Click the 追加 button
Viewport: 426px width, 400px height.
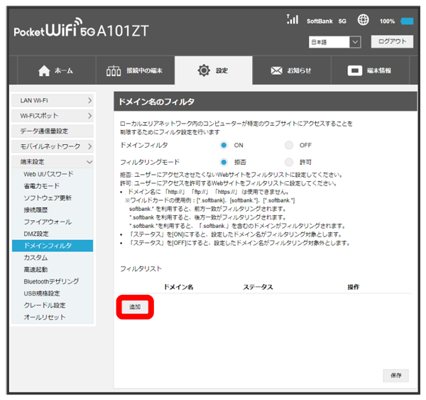(x=135, y=307)
